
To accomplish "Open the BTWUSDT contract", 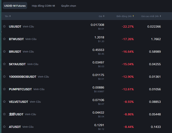I will click(16, 39).
